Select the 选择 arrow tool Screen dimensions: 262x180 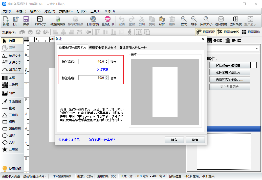(x=12, y=41)
